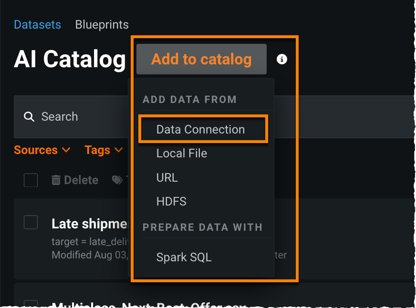Toggle the select-all checkbox beside Delete
Screen dimensions: 416x308
(x=31, y=180)
